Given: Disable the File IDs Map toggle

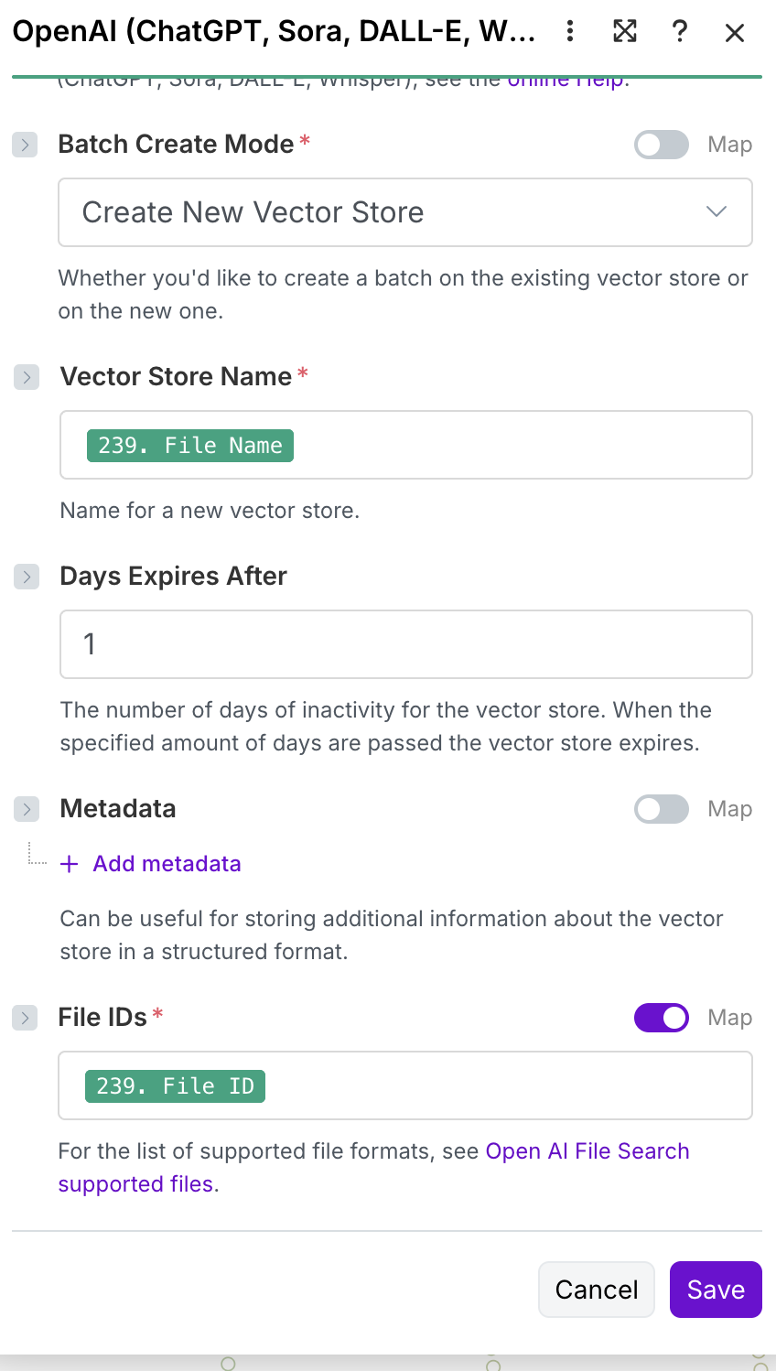Looking at the screenshot, I should pos(661,1018).
